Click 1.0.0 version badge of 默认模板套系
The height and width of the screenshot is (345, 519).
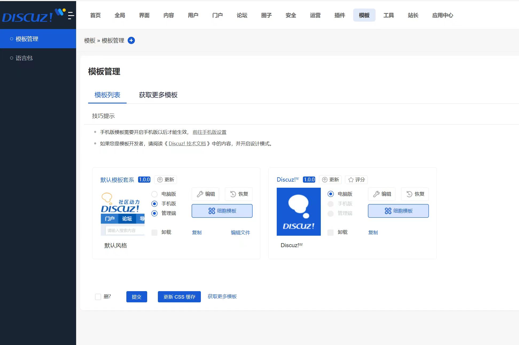click(144, 180)
